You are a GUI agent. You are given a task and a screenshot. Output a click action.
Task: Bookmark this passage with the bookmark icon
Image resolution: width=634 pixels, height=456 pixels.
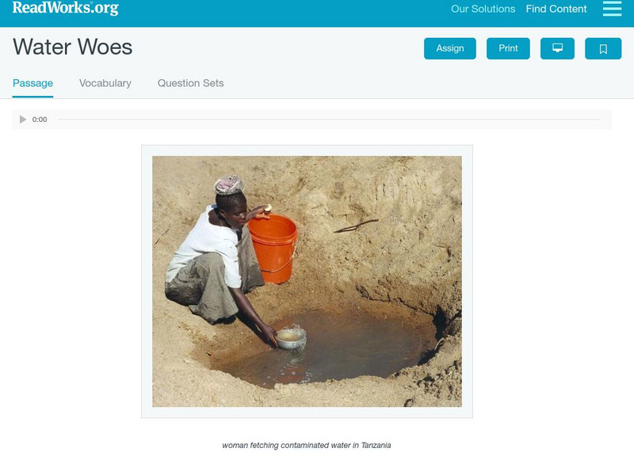(603, 48)
